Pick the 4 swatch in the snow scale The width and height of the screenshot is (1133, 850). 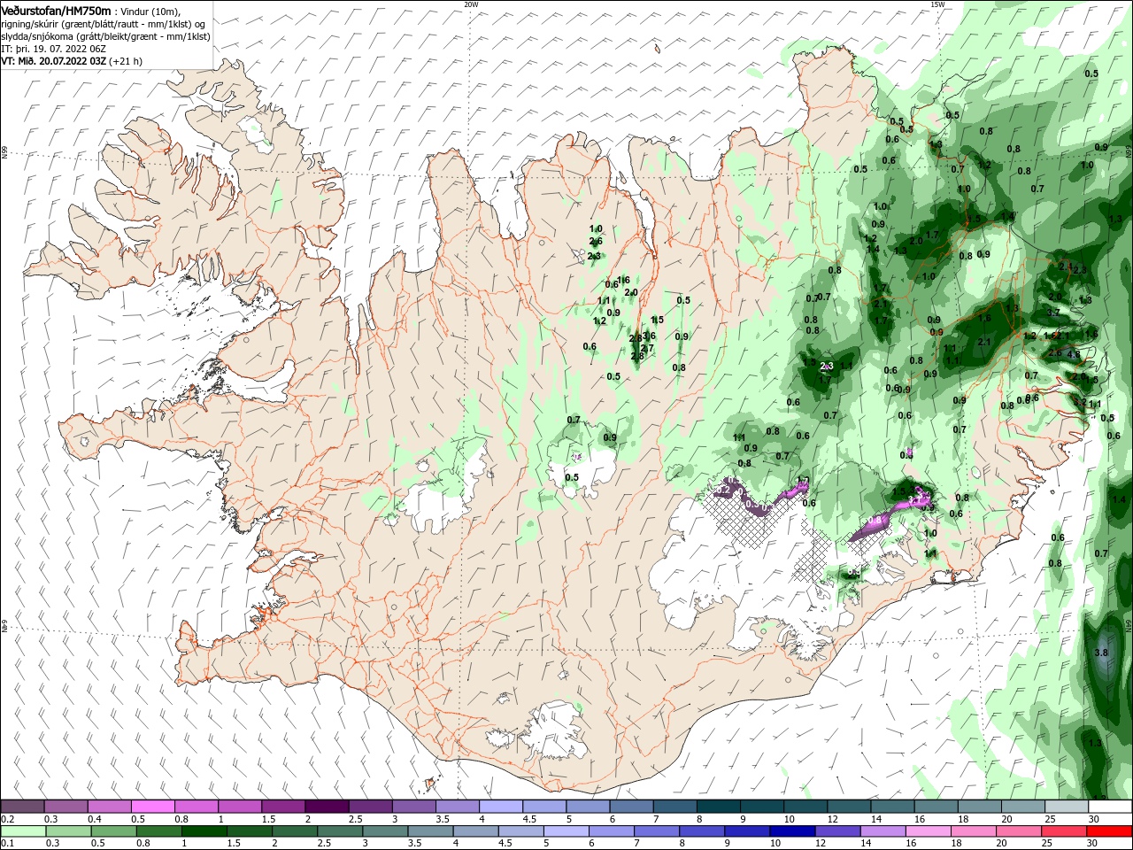click(501, 807)
